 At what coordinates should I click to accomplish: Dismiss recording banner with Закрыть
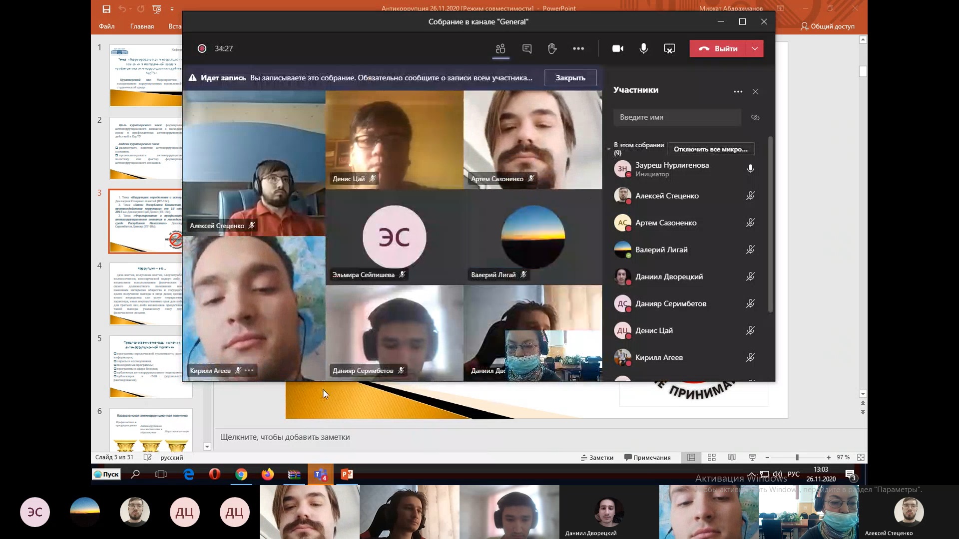click(x=570, y=78)
